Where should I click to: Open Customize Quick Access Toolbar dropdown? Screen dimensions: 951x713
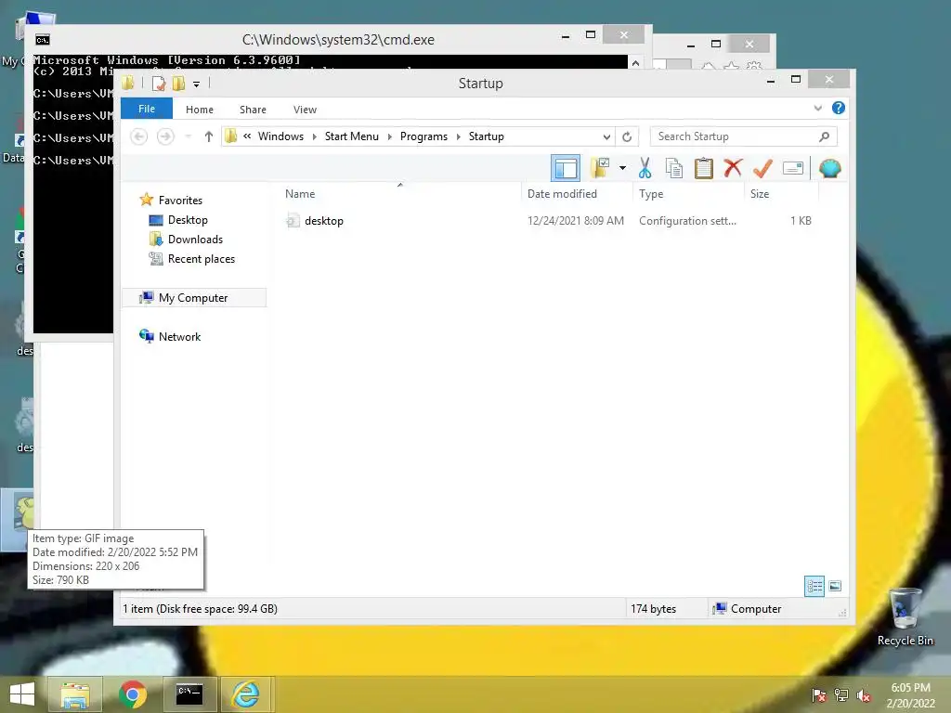pyautogui.click(x=197, y=84)
